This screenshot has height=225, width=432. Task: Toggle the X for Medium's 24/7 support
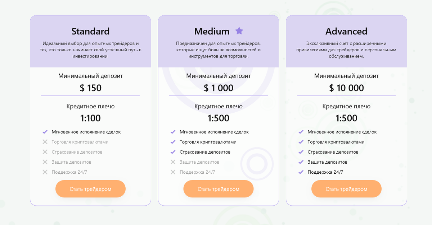click(173, 172)
